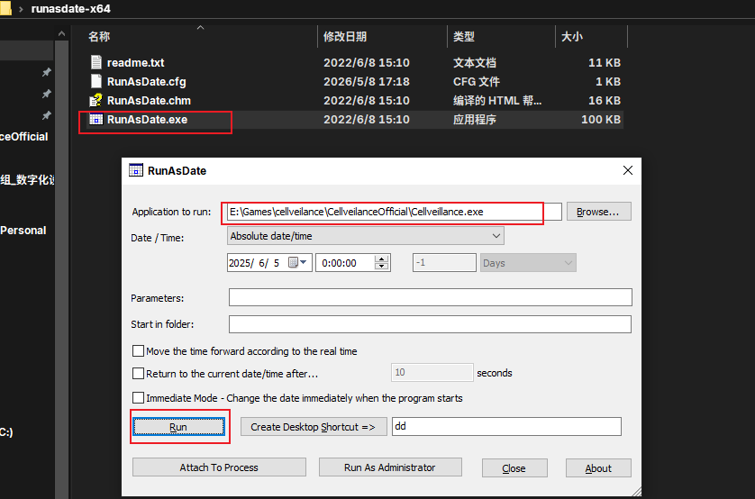Image resolution: width=755 pixels, height=499 pixels.
Task: Click the navigation pane scroll up arrow
Action: [61, 33]
